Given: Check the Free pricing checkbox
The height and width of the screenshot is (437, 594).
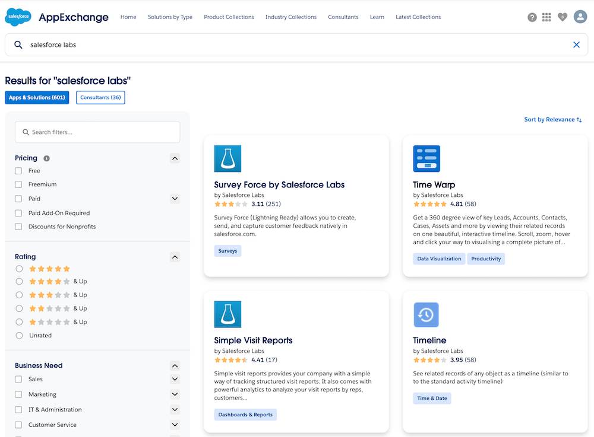Looking at the screenshot, I should tap(18, 171).
